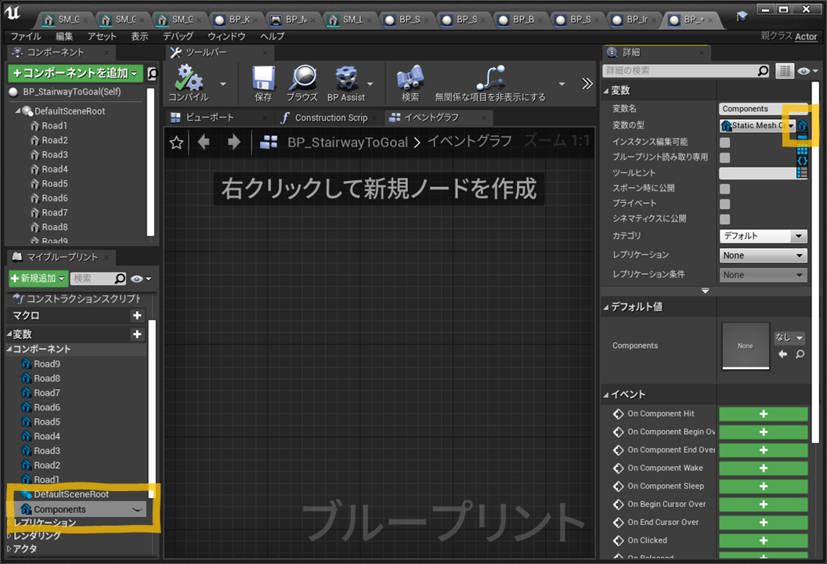Image resolution: width=827 pixels, height=564 pixels.
Task: Open BP Assist toolbar icon
Action: pyautogui.click(x=346, y=78)
